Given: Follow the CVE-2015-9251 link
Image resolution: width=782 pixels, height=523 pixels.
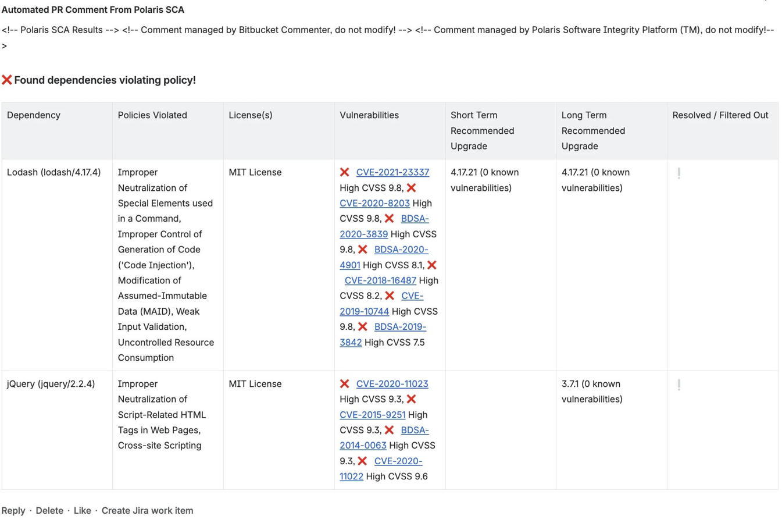Looking at the screenshot, I should pyautogui.click(x=372, y=415).
